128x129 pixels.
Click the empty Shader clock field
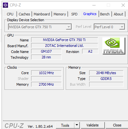click(x=46, y=79)
